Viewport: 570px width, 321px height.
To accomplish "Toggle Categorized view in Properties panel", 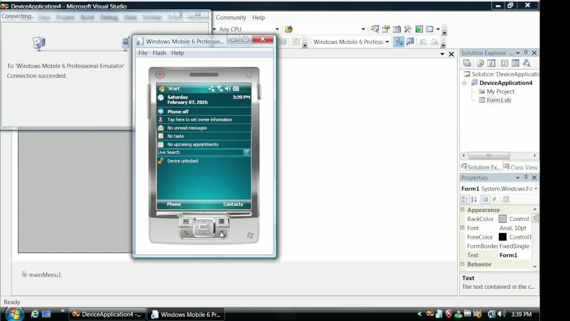I will 465,199.
